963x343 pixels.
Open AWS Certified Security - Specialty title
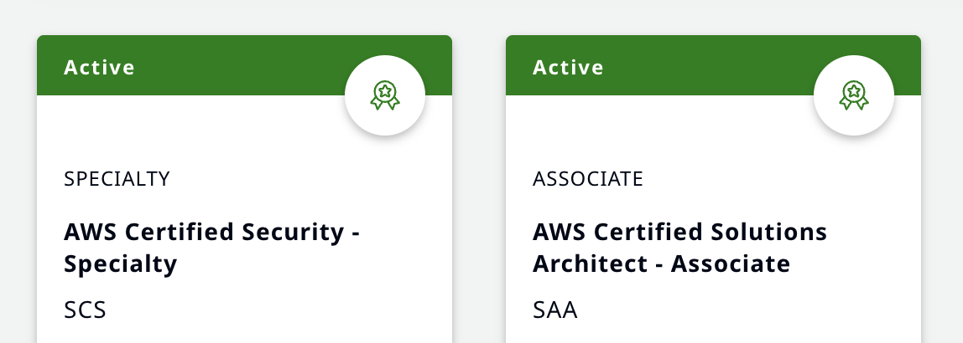[x=212, y=248]
